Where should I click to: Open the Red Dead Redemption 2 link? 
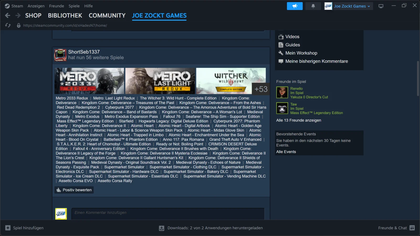point(78,107)
